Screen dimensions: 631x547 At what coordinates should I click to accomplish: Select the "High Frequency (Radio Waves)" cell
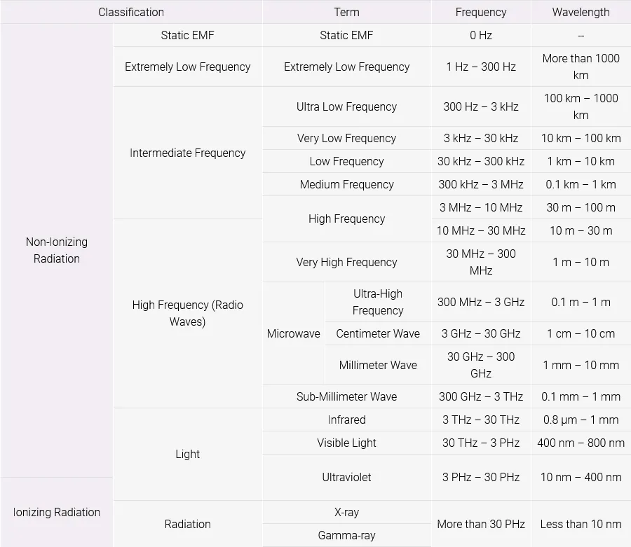coord(187,314)
